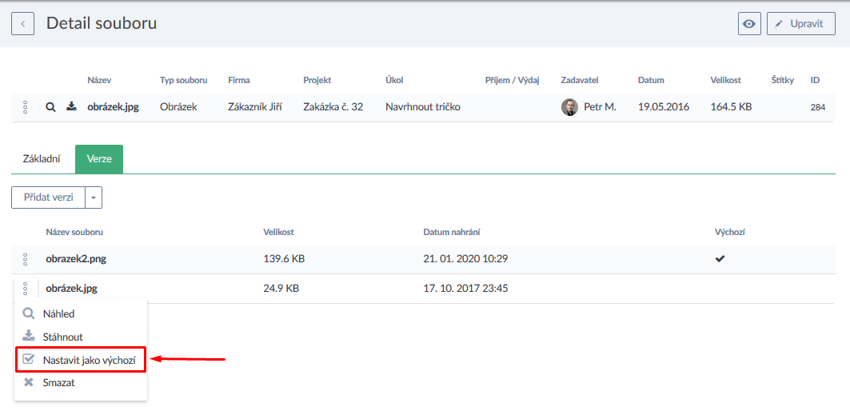Select the Verze tab
Image resolution: width=850 pixels, height=415 pixels.
99,159
